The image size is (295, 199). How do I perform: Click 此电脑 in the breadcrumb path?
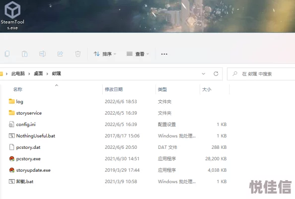[18, 73]
